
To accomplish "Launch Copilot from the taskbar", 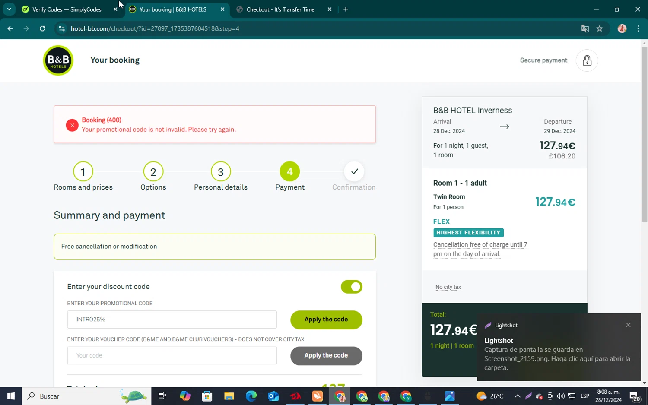I will tap(185, 396).
